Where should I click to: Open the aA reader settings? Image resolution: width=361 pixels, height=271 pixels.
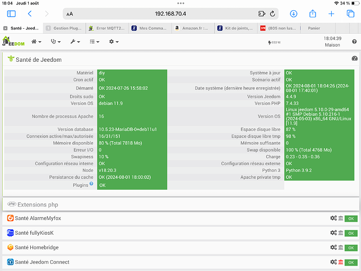tap(69, 14)
